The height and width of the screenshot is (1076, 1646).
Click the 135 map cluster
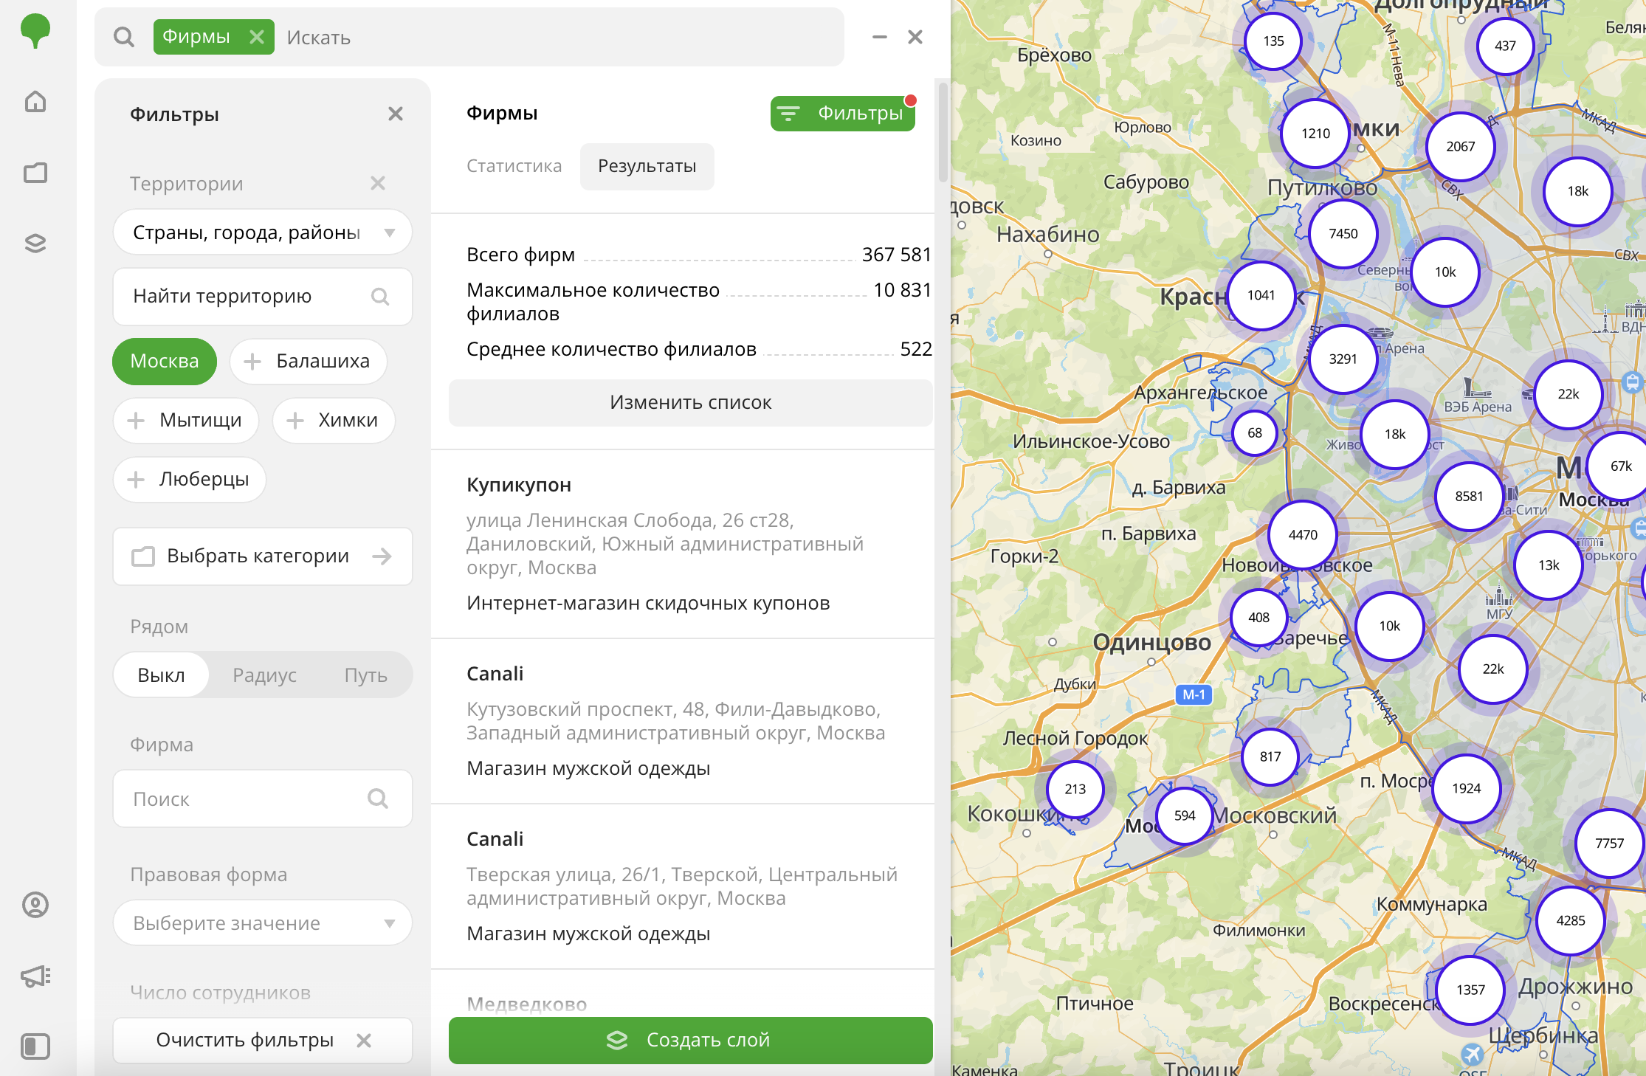coord(1273,41)
